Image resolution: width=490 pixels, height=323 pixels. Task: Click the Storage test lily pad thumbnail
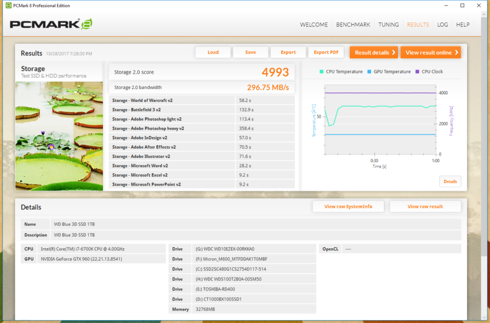[59, 136]
